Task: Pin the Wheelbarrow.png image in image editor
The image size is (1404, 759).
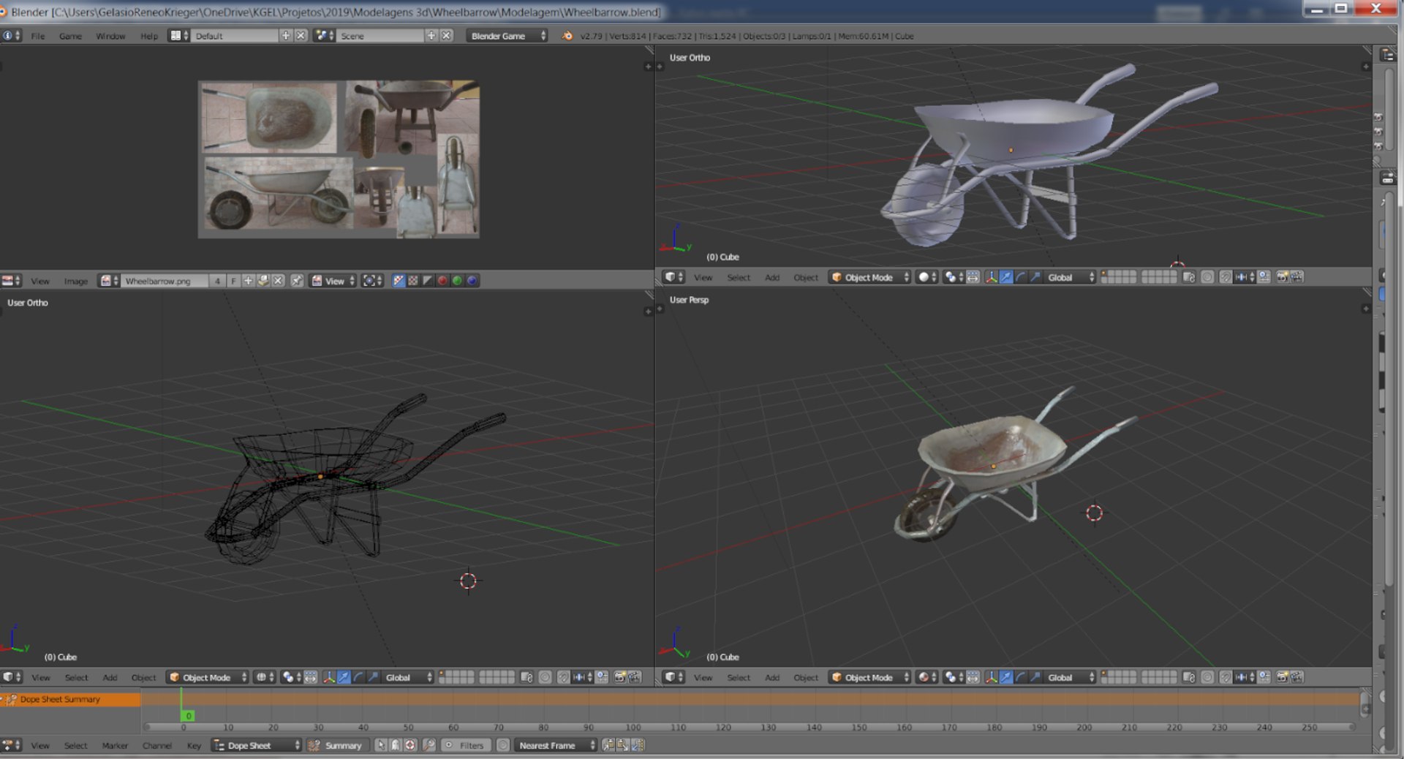Action: tap(297, 281)
